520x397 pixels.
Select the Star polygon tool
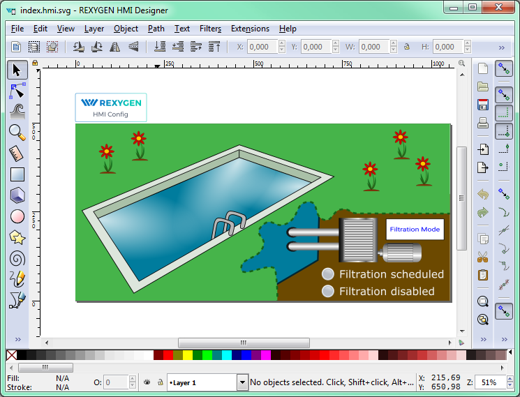click(x=17, y=237)
